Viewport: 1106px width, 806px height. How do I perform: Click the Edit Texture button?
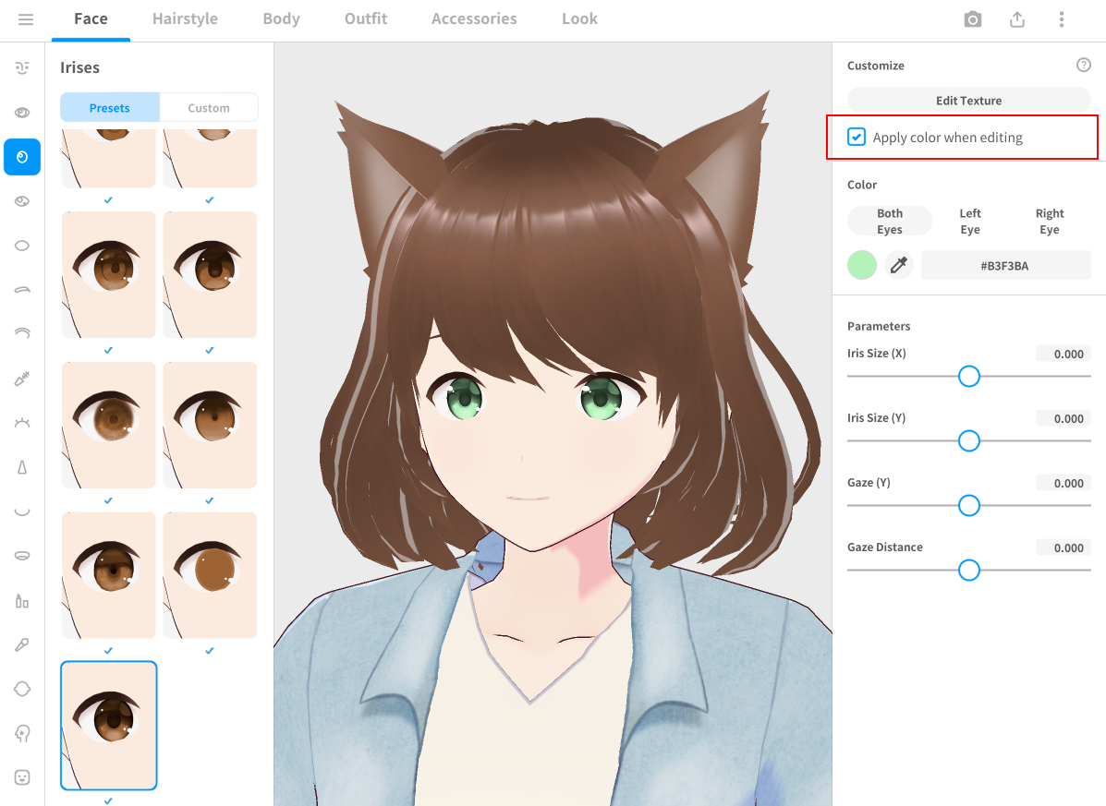tap(968, 101)
